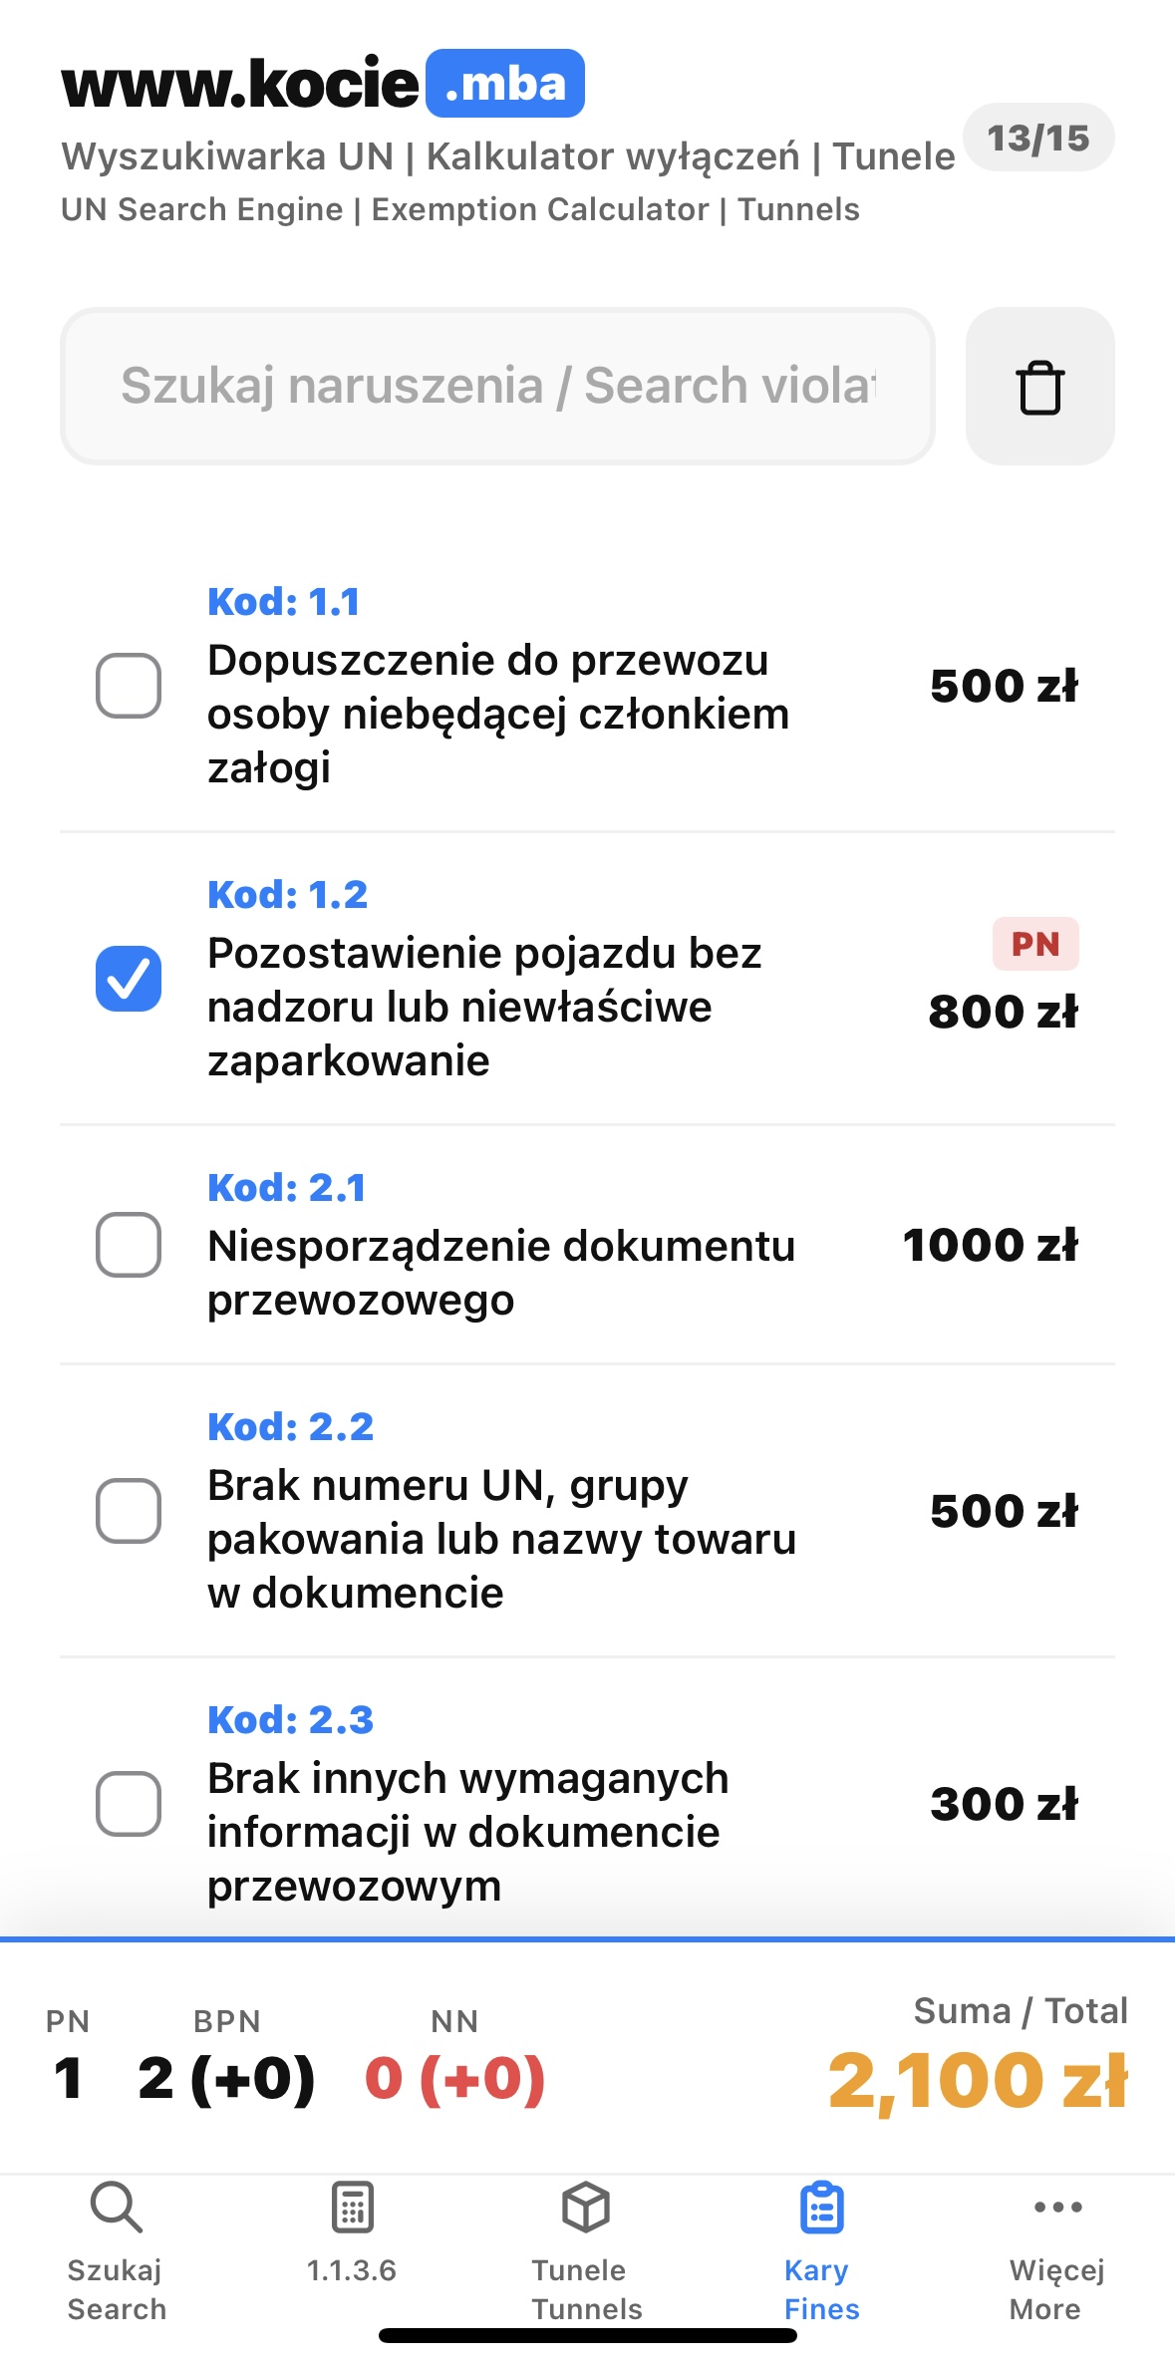Screen dimensions: 1175x2367
Task: Tap the magnifier Search tab icon
Action: pos(117,2208)
